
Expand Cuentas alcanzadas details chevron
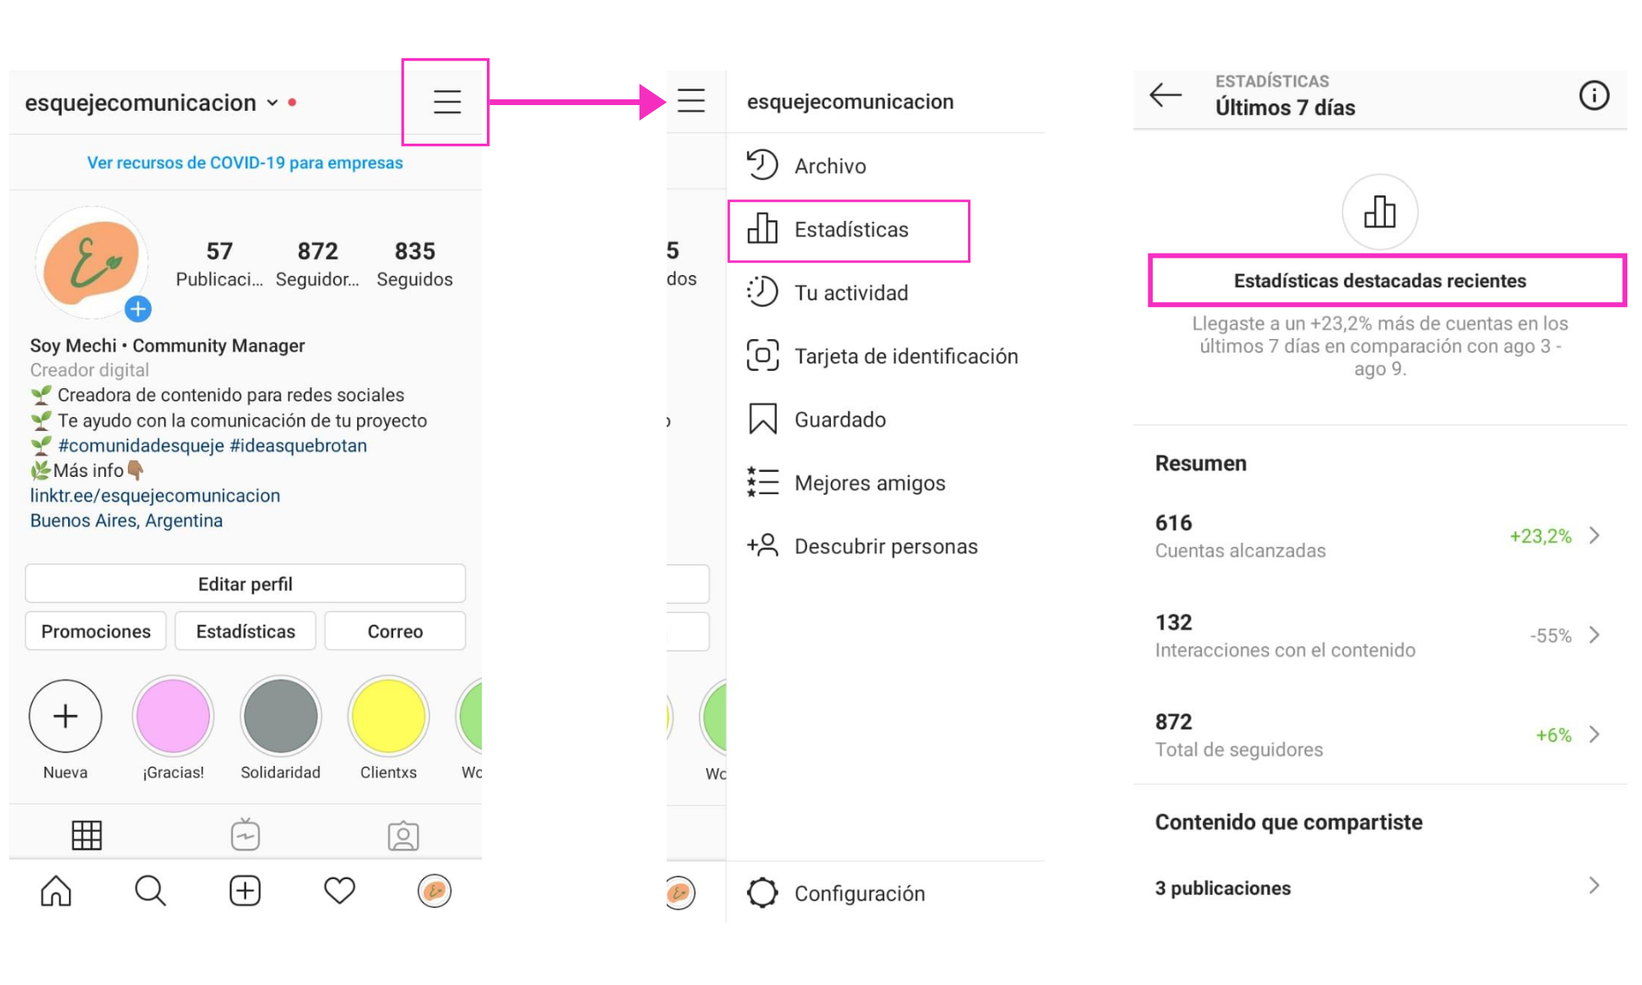(x=1594, y=535)
